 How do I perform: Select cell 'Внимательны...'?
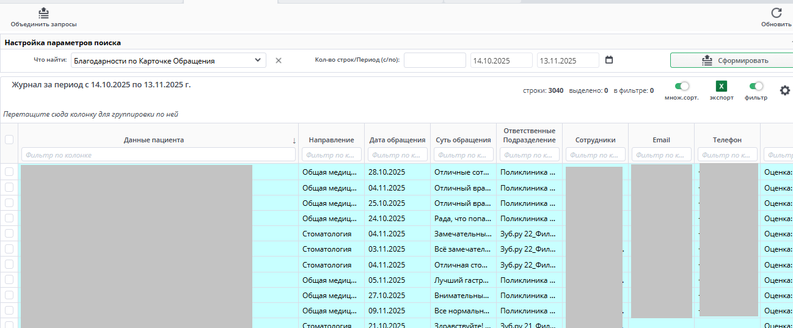[x=463, y=295]
